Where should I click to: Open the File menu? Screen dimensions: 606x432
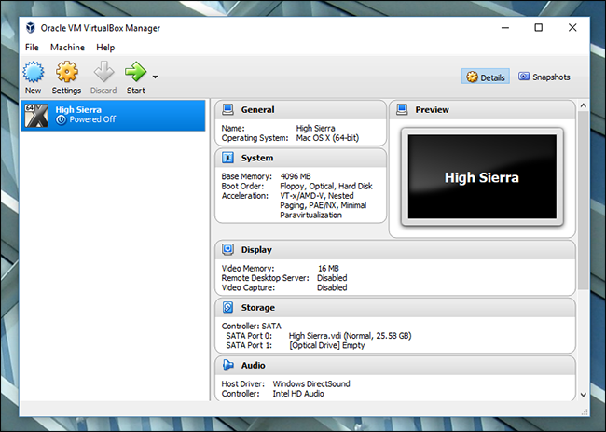pos(32,48)
